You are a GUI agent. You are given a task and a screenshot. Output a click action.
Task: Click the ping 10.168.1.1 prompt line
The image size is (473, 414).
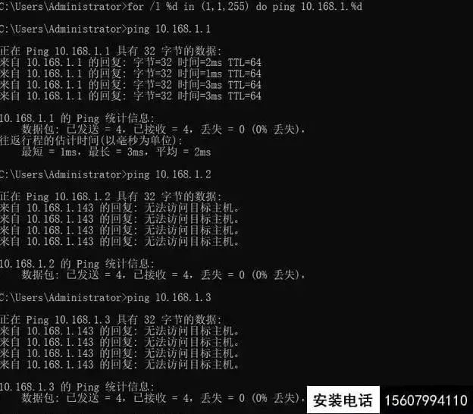click(105, 29)
